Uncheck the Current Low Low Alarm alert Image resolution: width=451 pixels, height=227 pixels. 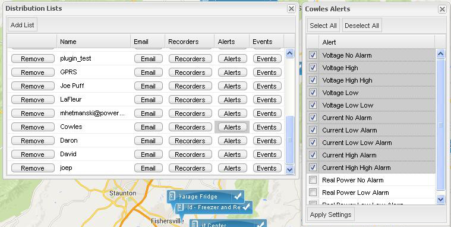coord(313,143)
